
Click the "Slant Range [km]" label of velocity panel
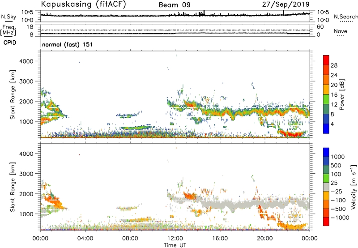(13, 187)
